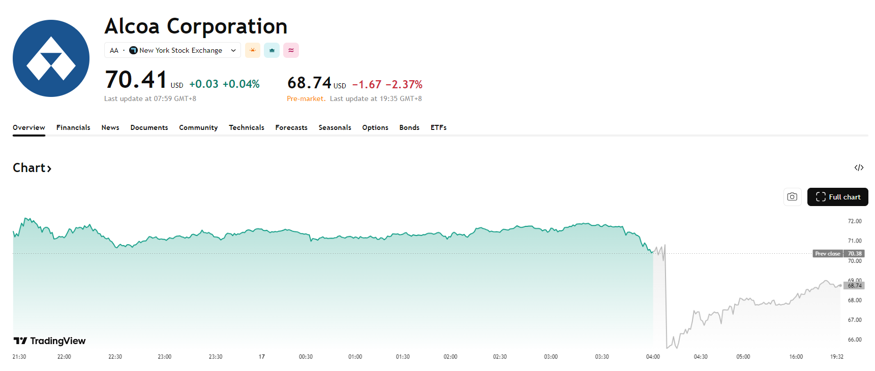The height and width of the screenshot is (371, 875).
Task: Open the Full chart view
Action: coord(837,197)
